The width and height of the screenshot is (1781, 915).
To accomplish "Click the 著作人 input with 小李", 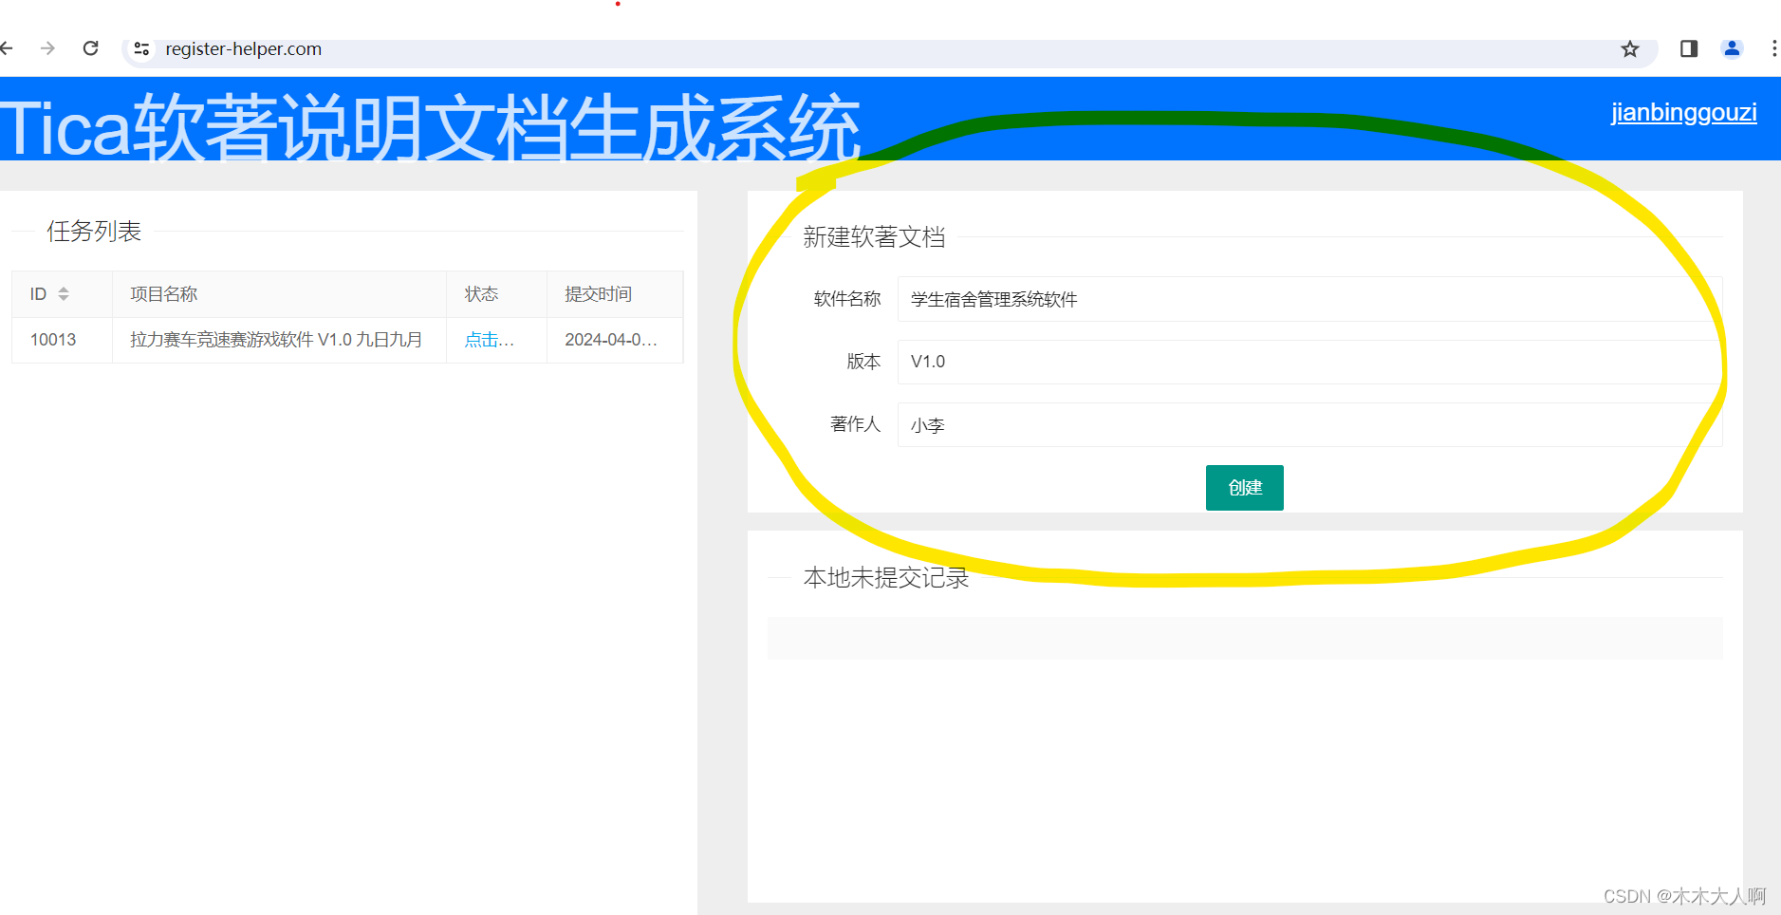I will pyautogui.click(x=1309, y=424).
